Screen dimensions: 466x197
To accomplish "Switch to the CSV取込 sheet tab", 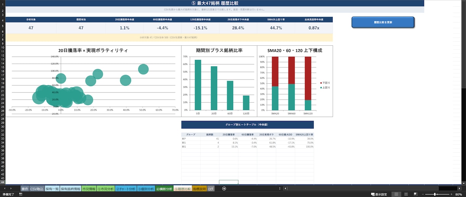I will (x=37, y=189).
